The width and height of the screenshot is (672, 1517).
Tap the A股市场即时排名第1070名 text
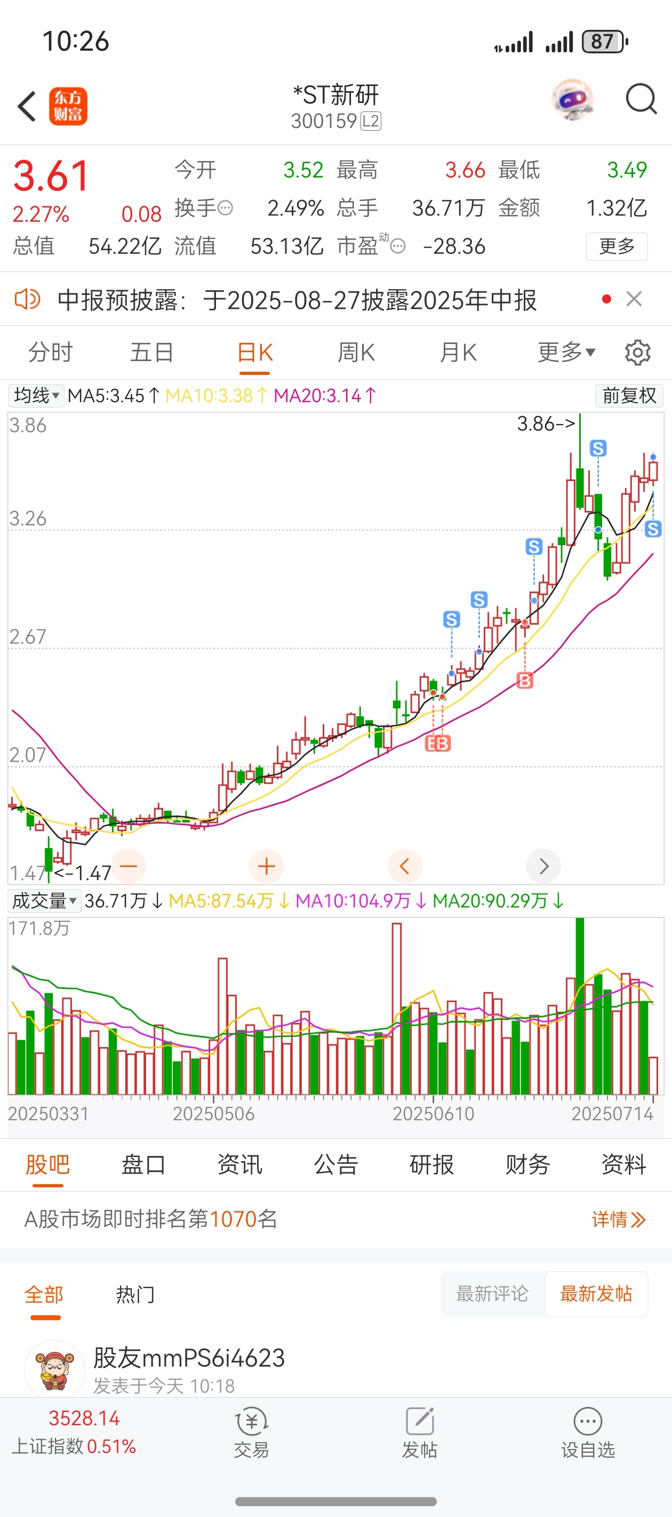[151, 1219]
